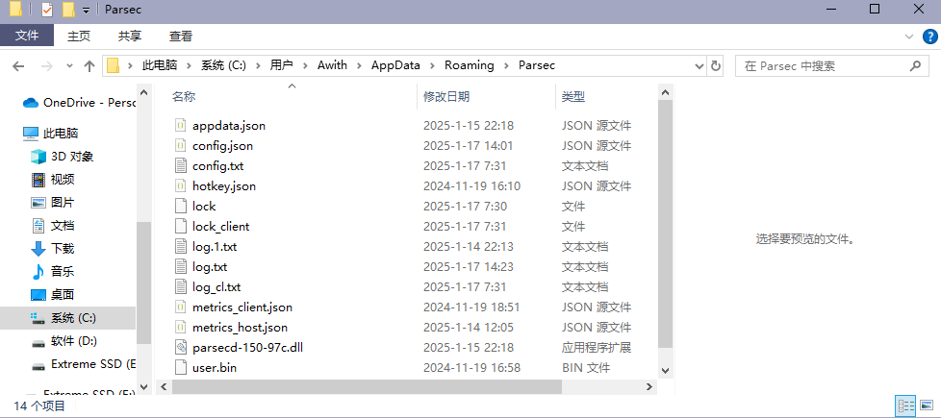
Task: Expand chevron after Awith in address bar
Action: [x=359, y=65]
